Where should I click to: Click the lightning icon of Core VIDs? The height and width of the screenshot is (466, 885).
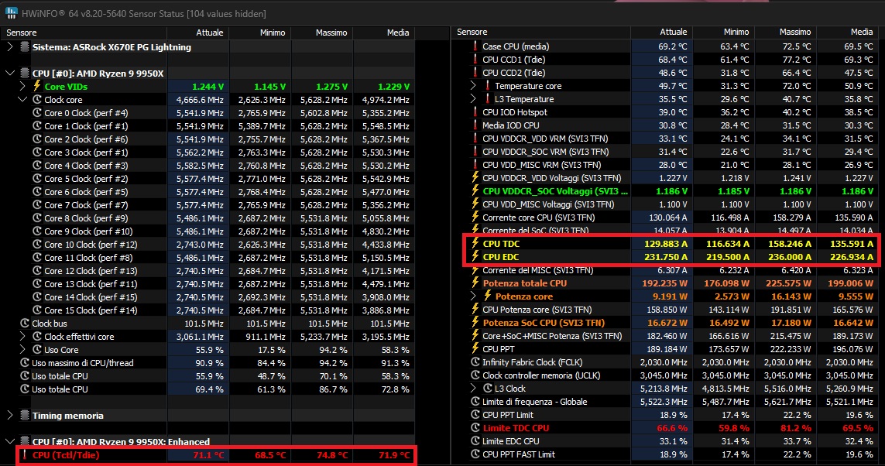(x=36, y=87)
